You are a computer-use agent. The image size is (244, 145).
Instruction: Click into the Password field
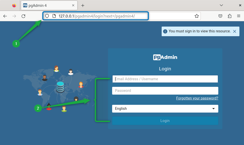[x=165, y=91]
